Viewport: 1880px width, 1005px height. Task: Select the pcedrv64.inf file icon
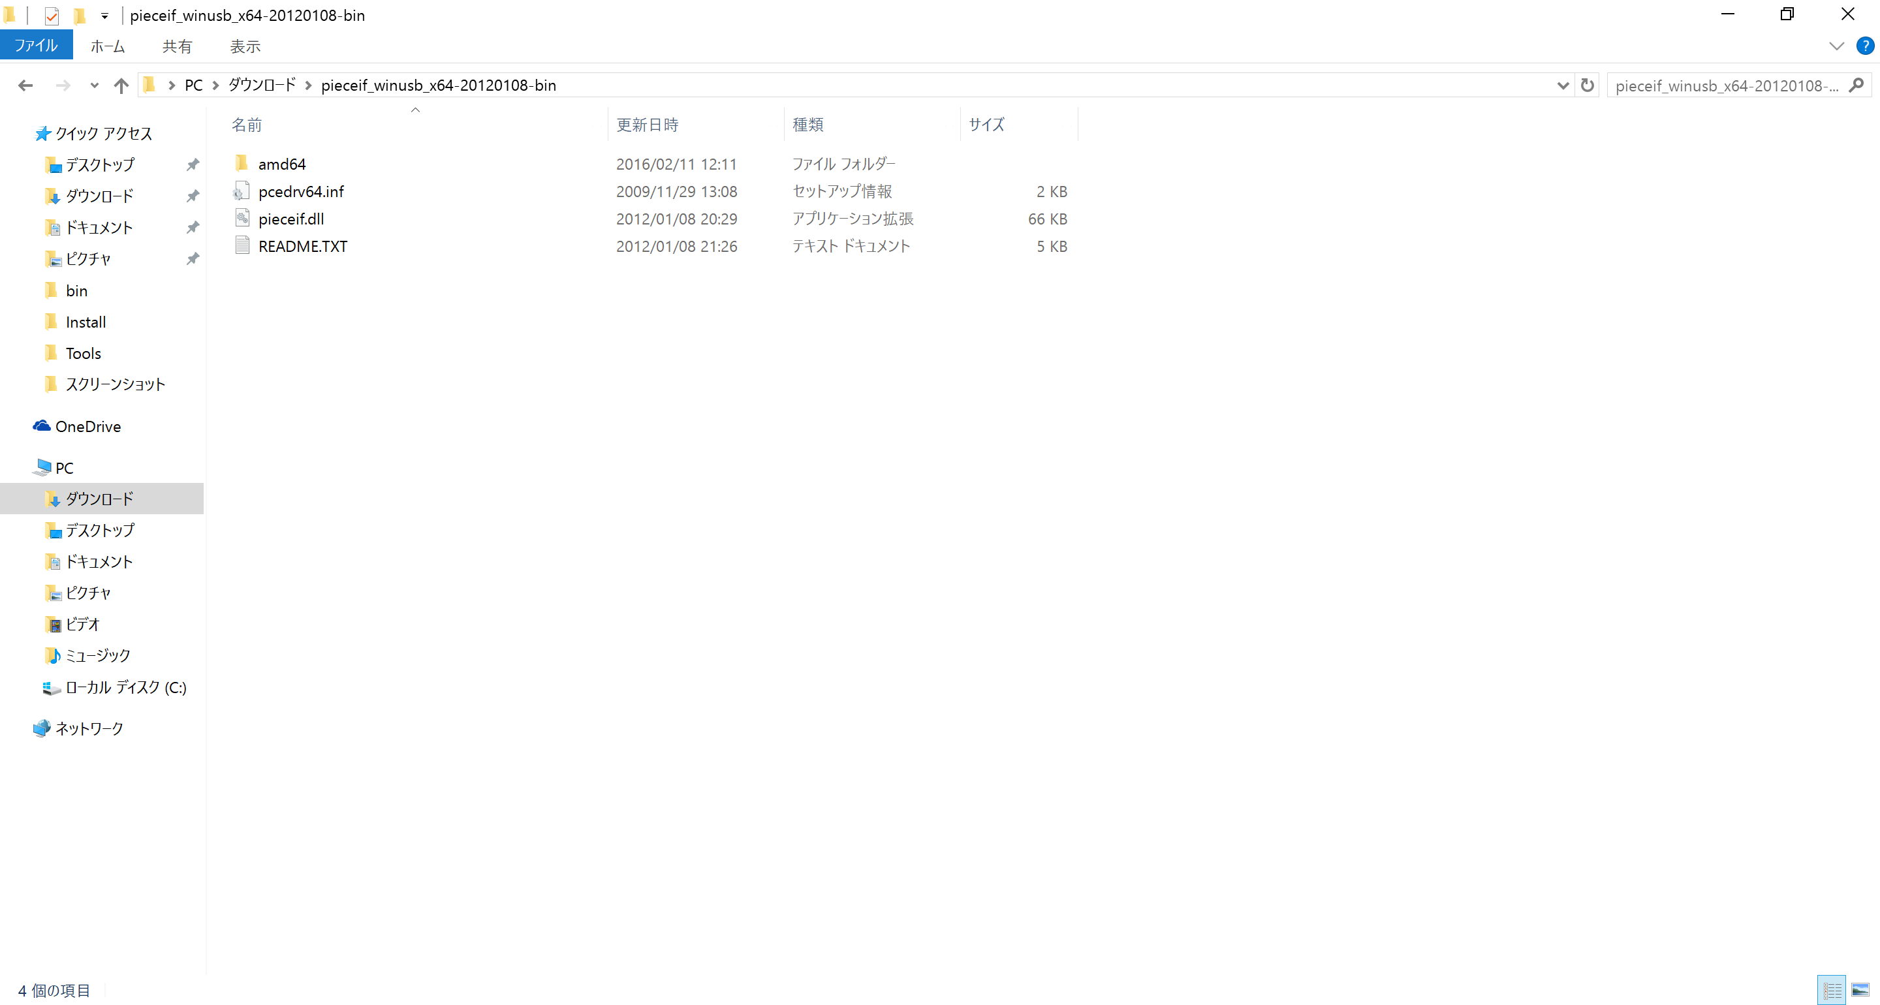click(242, 191)
